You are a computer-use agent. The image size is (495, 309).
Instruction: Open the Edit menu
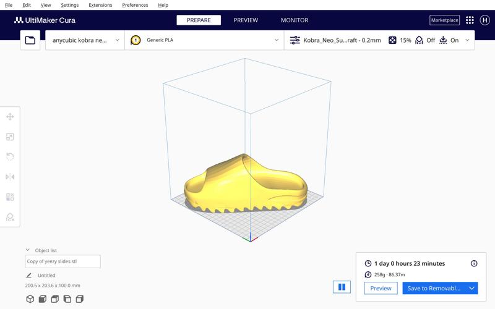pyautogui.click(x=27, y=5)
